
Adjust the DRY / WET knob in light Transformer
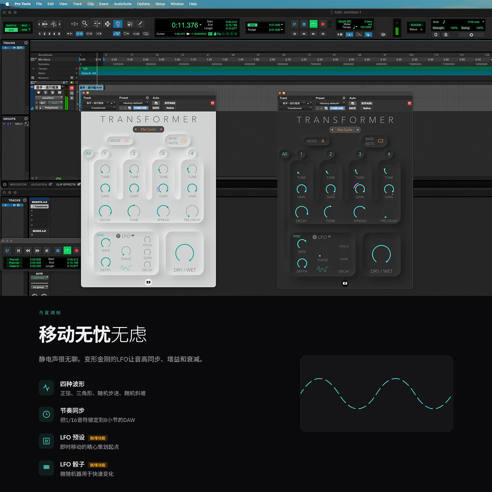click(x=184, y=253)
